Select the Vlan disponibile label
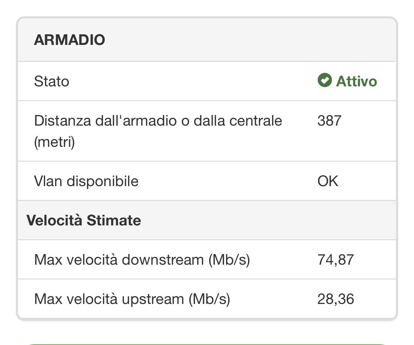This screenshot has width=414, height=345. pyautogui.click(x=86, y=181)
